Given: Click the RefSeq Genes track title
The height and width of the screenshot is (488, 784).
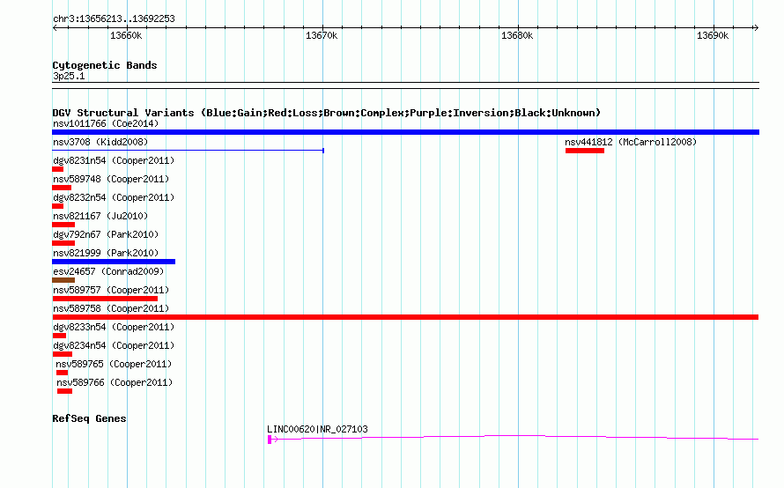Looking at the screenshot, I should 89,418.
